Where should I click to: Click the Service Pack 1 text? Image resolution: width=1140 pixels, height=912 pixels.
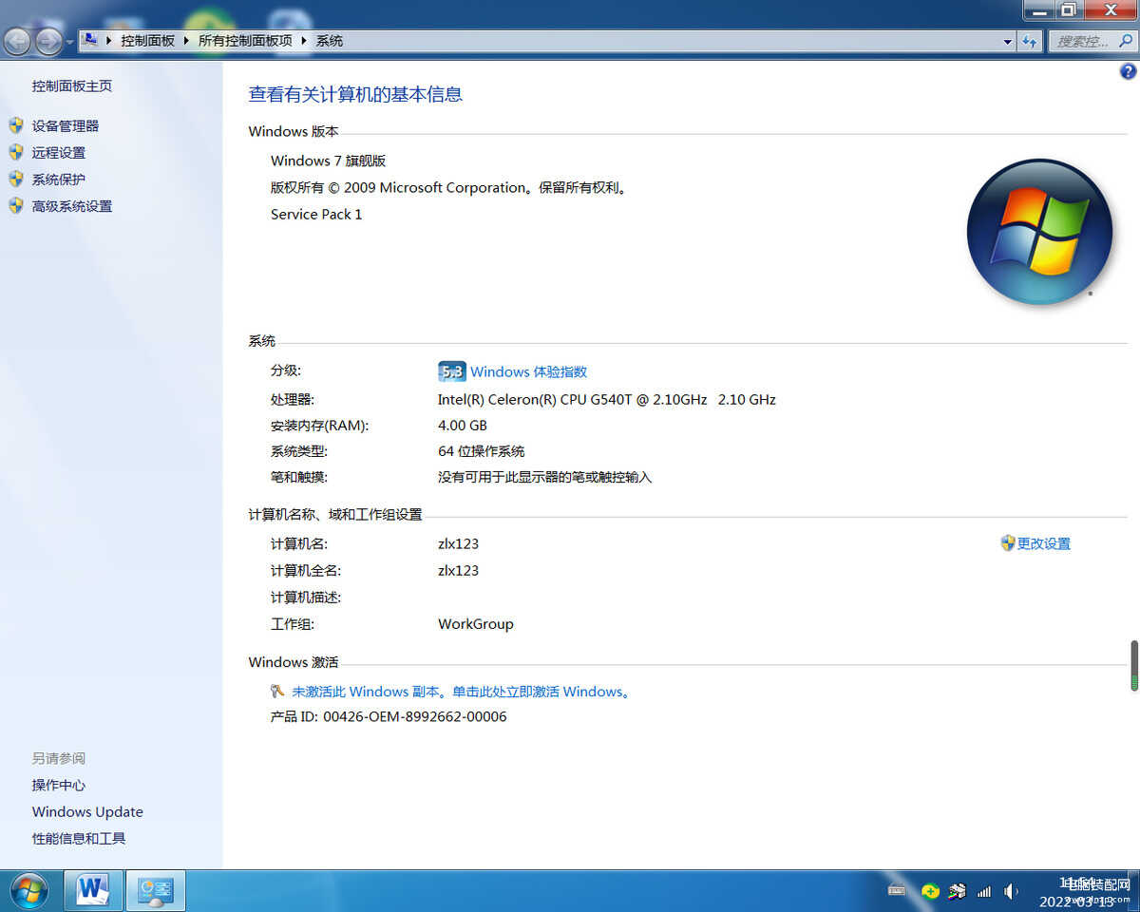316,214
